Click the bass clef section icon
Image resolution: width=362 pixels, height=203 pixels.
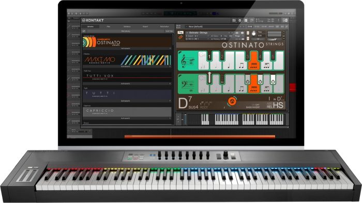(188, 84)
